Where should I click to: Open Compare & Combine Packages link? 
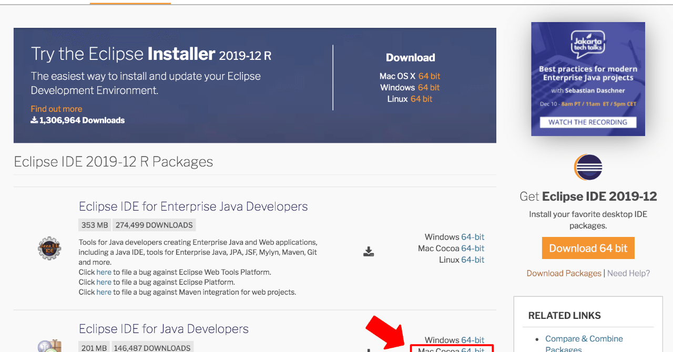click(x=584, y=344)
